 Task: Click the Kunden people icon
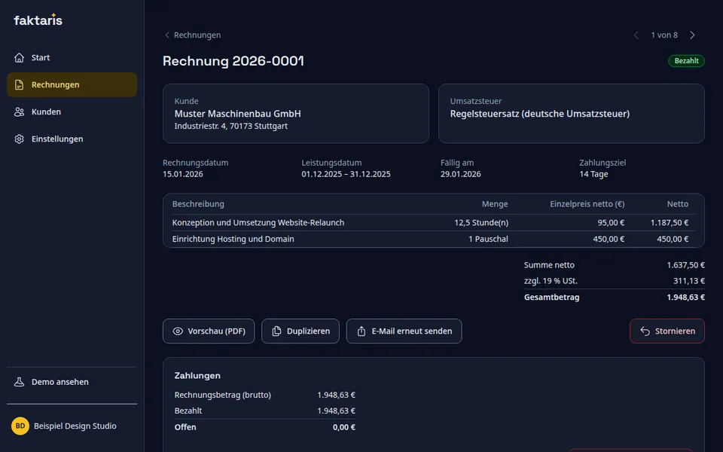click(19, 112)
